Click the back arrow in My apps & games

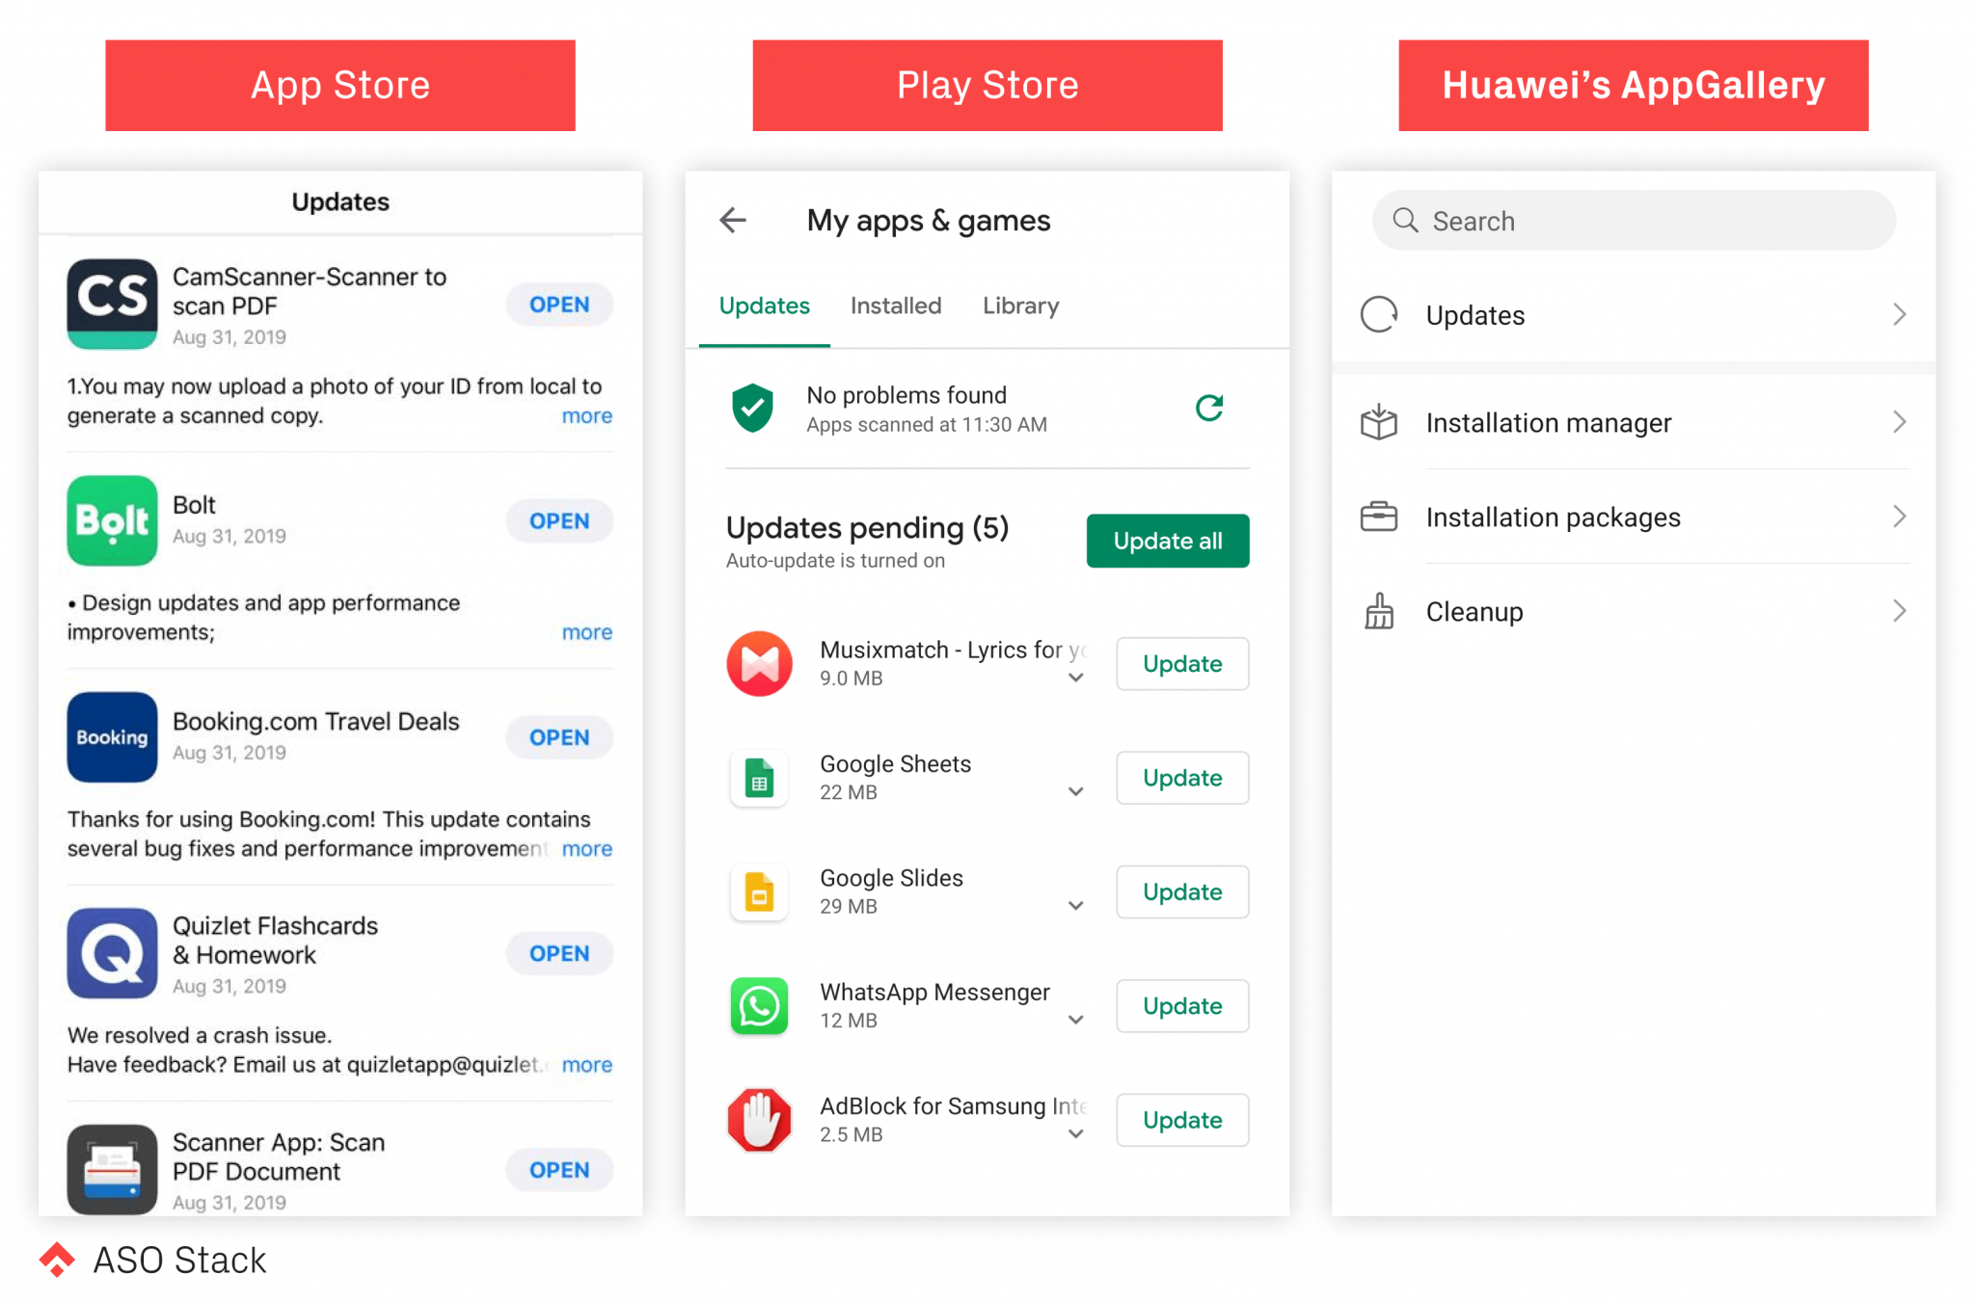(733, 221)
